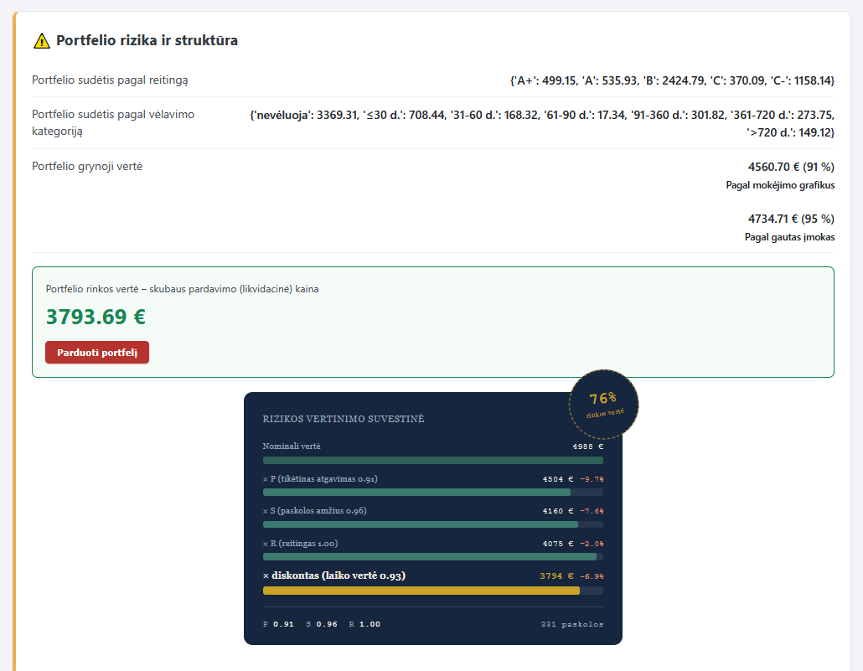Click the '× R (reitingas 1.00)' label
This screenshot has height=671, width=863.
pyautogui.click(x=301, y=544)
